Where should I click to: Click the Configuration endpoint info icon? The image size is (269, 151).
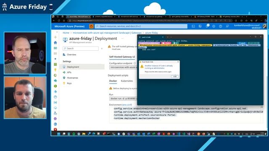tap(134, 63)
